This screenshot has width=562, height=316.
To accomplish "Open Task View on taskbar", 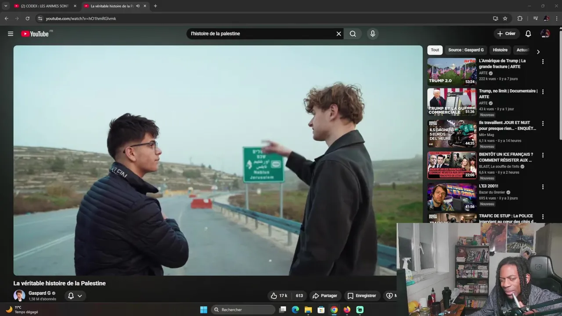I will click(x=283, y=310).
